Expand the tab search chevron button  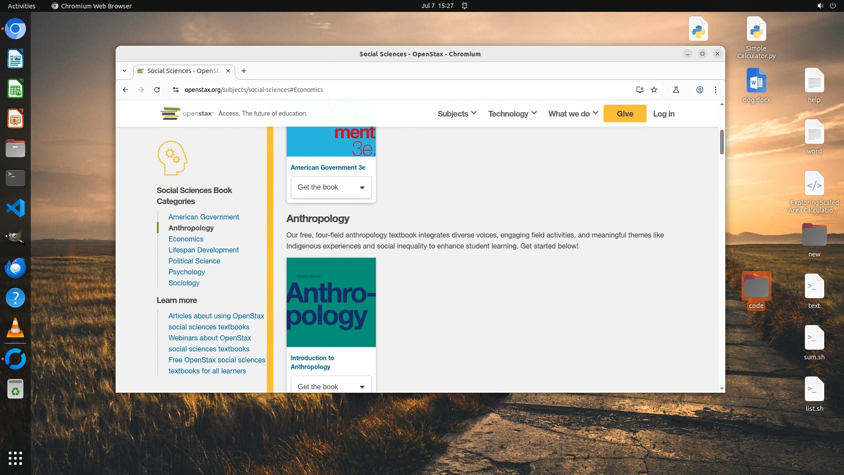click(124, 71)
